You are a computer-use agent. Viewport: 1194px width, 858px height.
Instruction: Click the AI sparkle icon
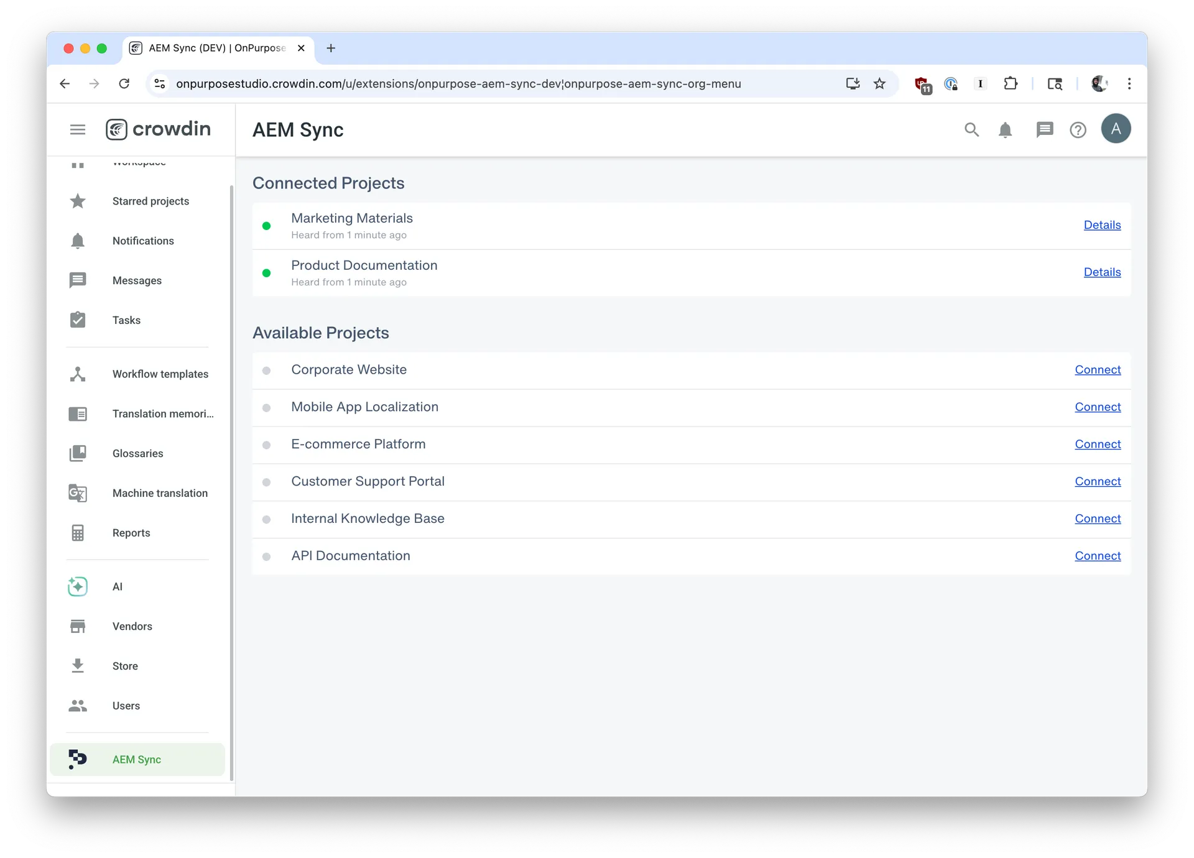pos(78,586)
